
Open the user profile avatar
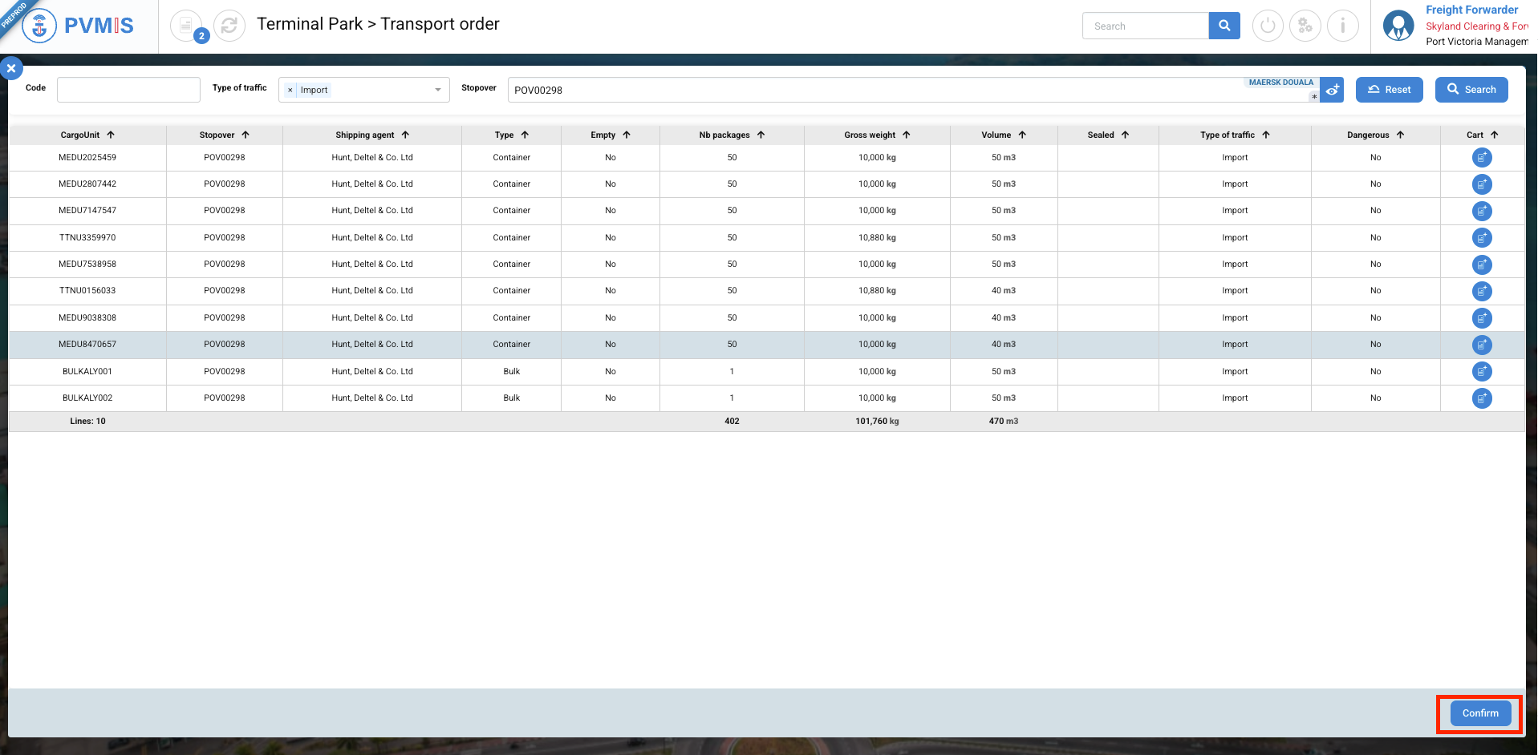(x=1398, y=26)
